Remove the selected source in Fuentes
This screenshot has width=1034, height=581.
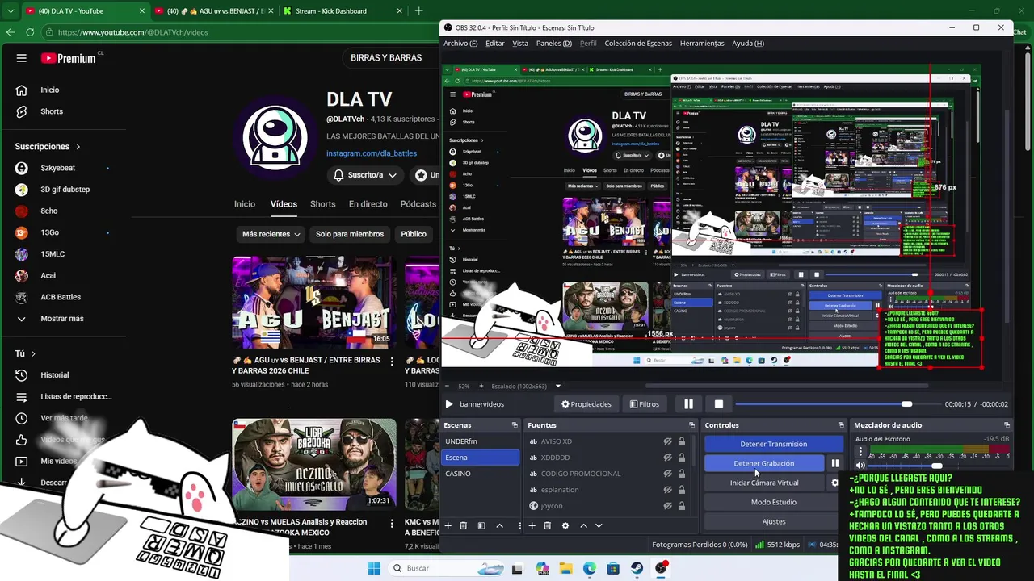[x=547, y=526]
